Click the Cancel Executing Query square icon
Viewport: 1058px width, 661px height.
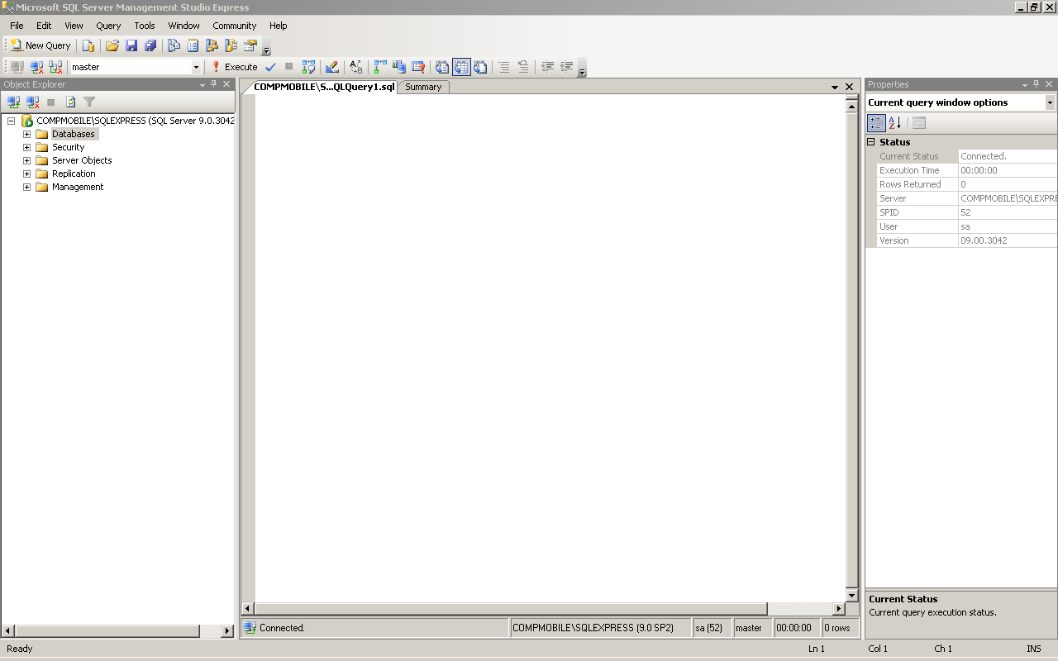tap(288, 67)
